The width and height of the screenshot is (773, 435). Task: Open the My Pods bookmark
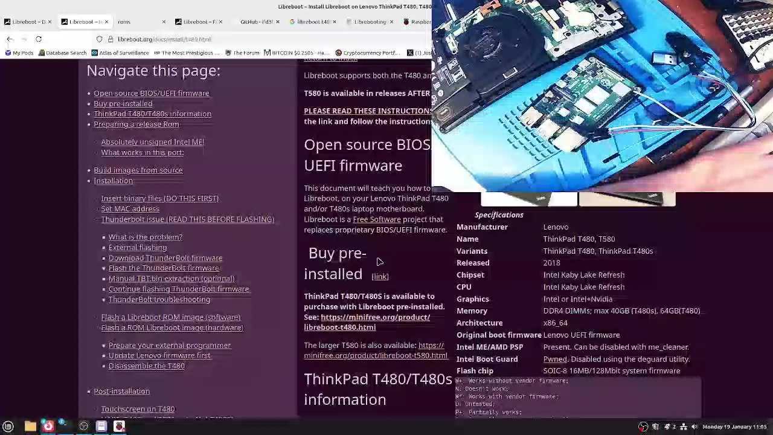[x=19, y=53]
